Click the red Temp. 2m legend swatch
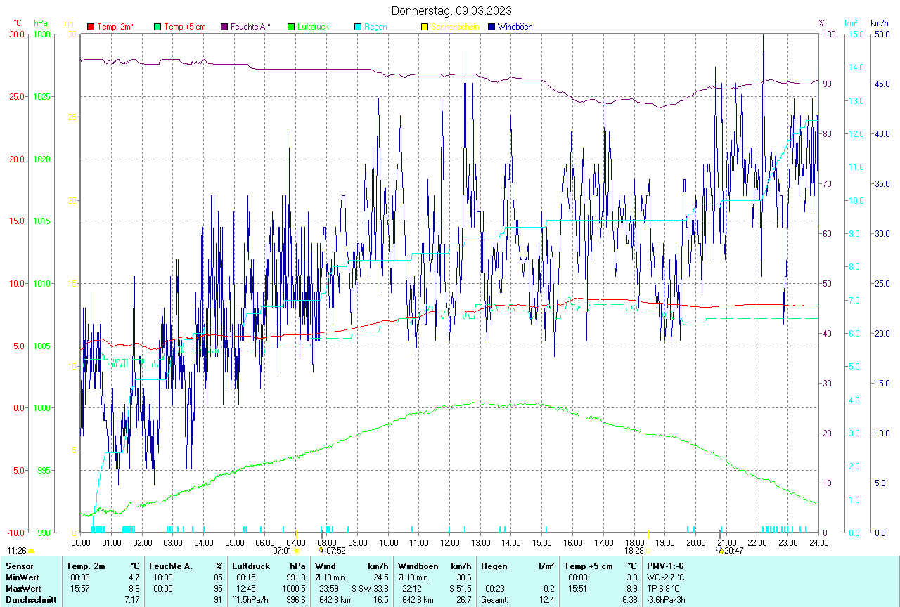900x607 pixels. point(91,27)
